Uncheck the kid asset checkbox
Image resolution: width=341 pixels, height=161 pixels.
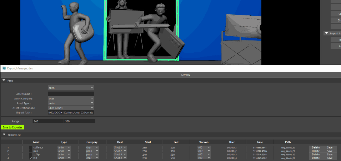pyautogui.click(x=31, y=158)
